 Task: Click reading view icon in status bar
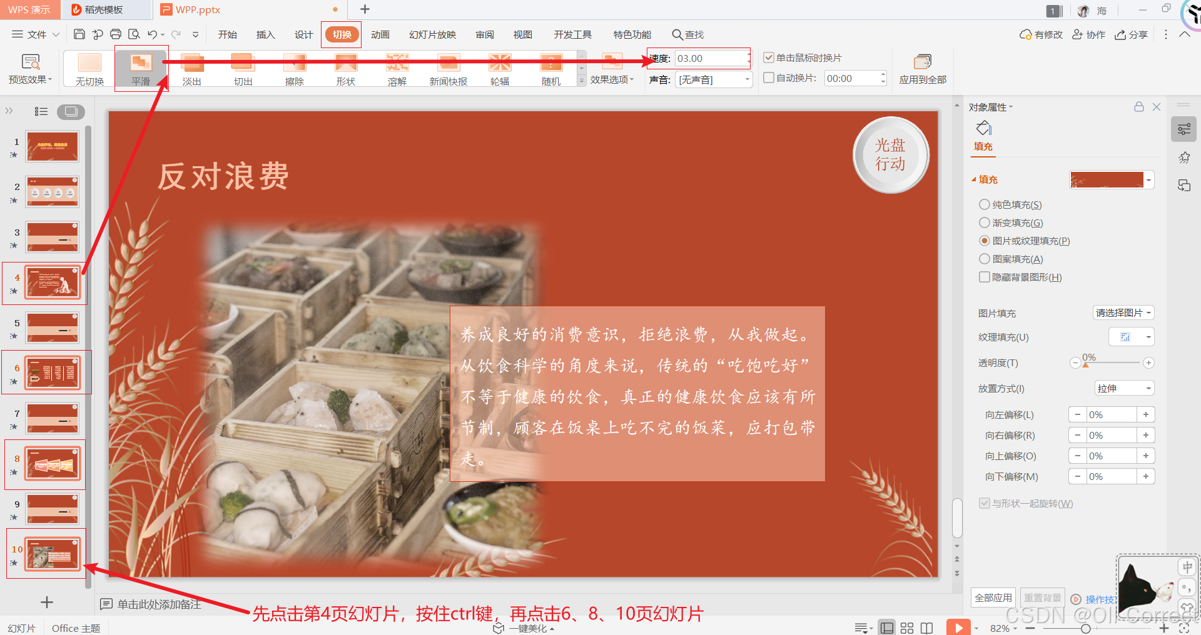[927, 627]
